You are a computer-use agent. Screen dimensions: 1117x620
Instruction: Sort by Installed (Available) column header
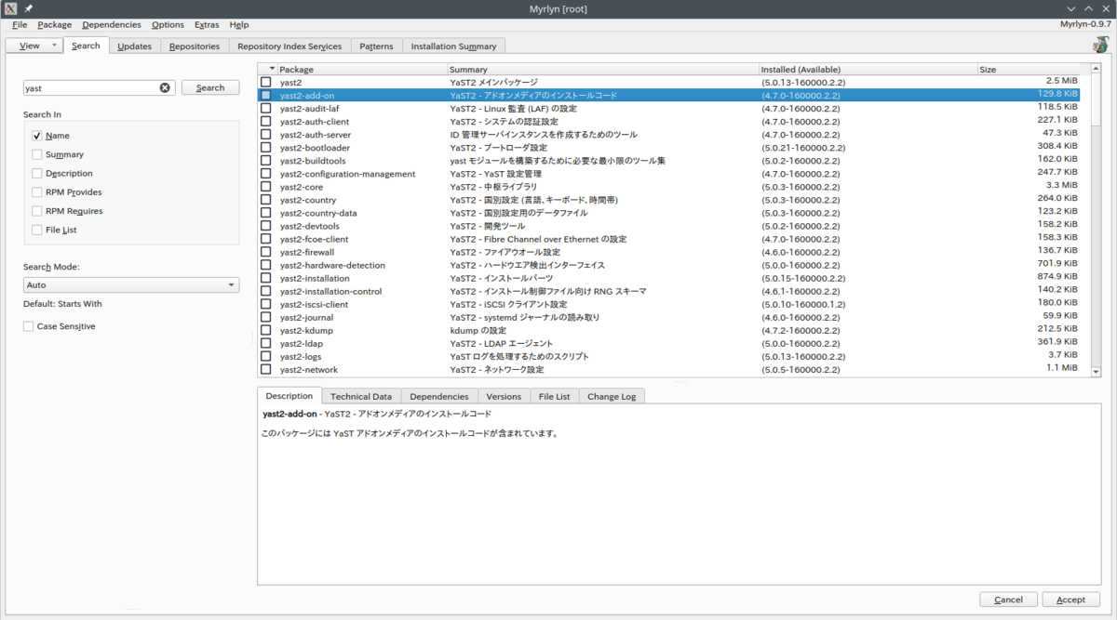coord(868,69)
